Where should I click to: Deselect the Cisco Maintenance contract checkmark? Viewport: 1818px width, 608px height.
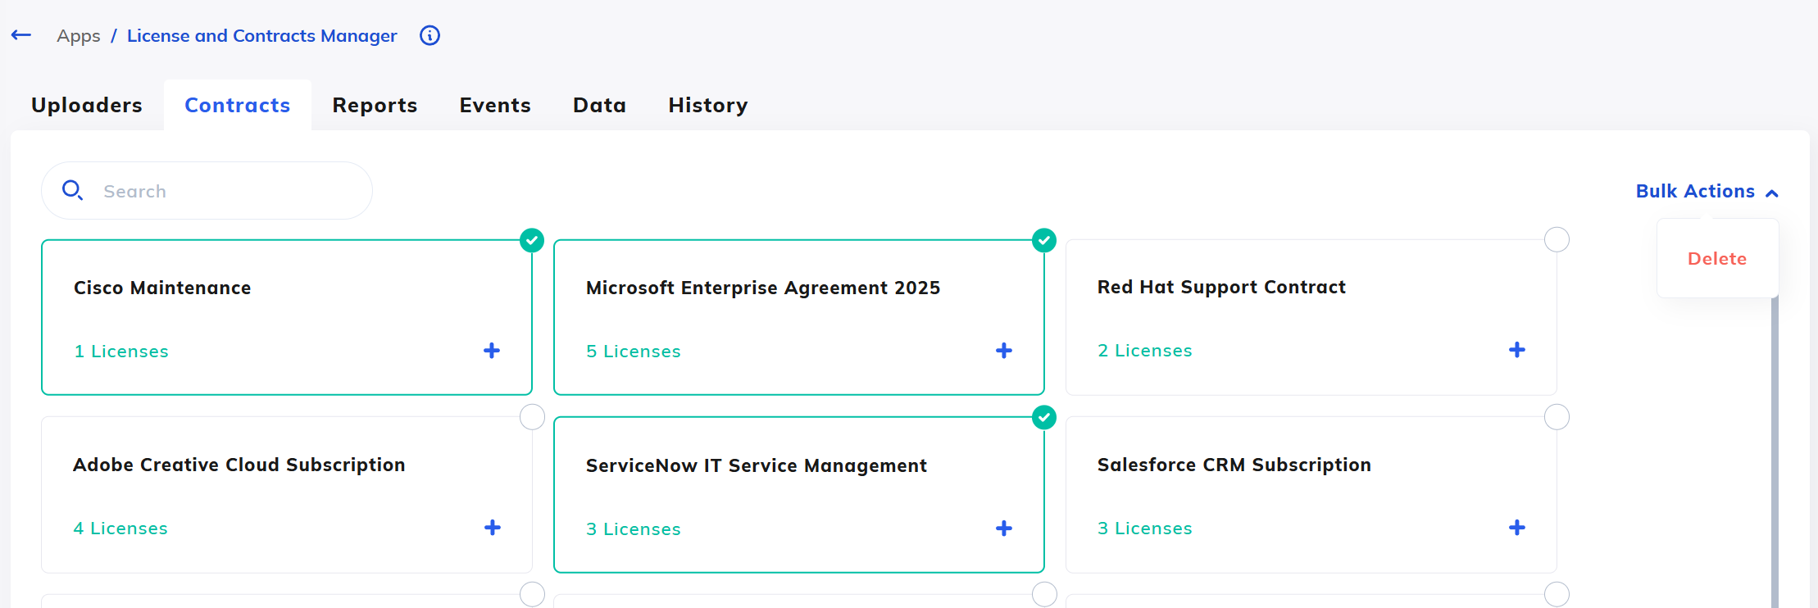tap(532, 240)
